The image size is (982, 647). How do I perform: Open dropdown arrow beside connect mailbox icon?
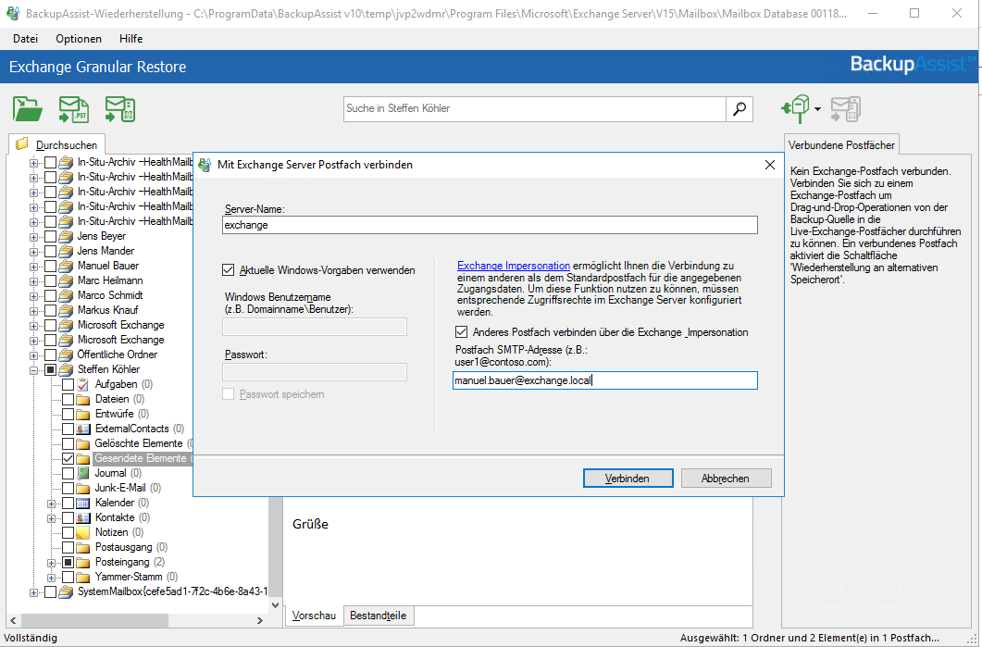point(818,110)
